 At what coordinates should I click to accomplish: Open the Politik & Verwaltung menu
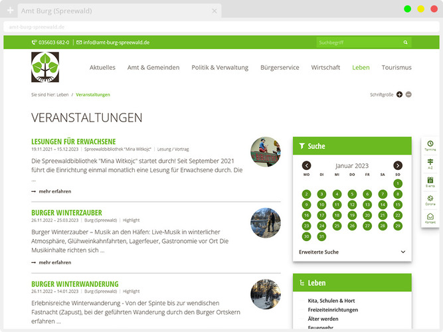point(220,68)
